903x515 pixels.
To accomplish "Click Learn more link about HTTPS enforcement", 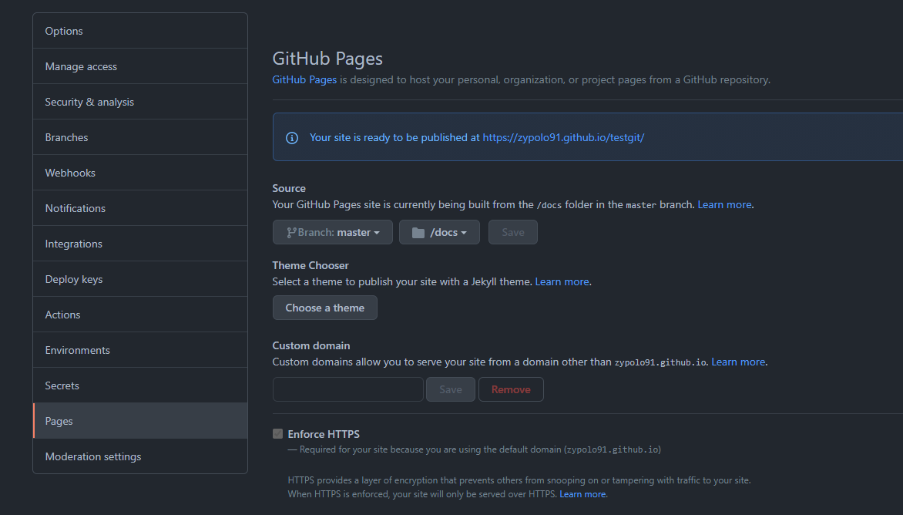I will pos(582,494).
